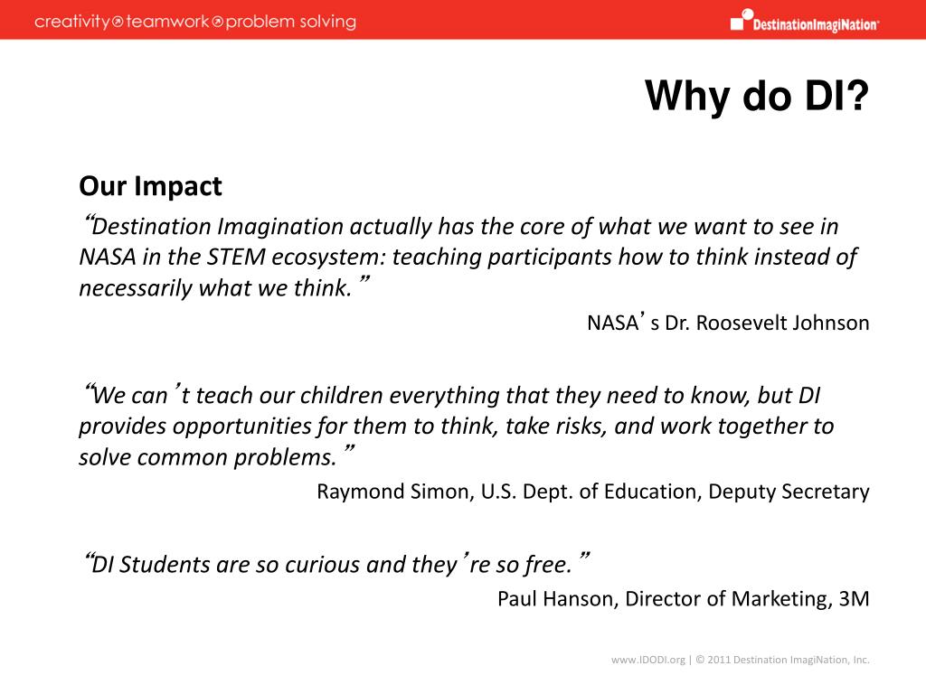Click the '© 2011 Destination ImagiNation, Inc.' copyright text
The image size is (926, 694).
point(782,660)
